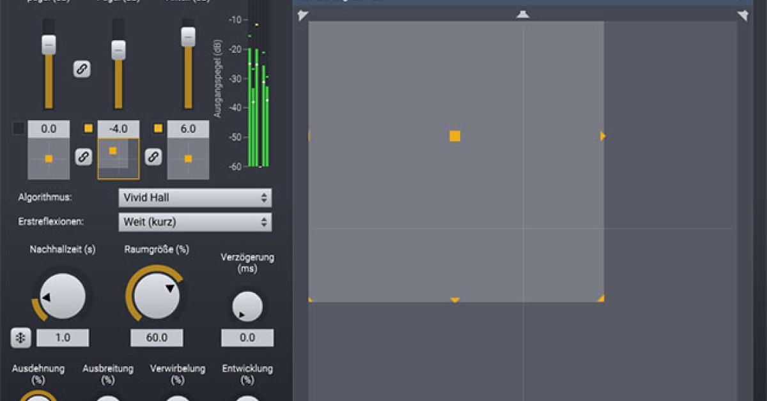This screenshot has width=767, height=401.
Task: Select the small pan pad under the 6.0 value
Action: (188, 158)
